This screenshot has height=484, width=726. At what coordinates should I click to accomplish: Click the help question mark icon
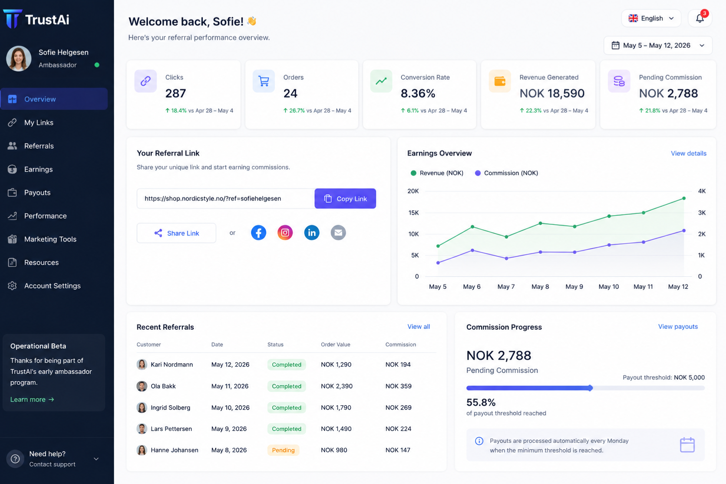pyautogui.click(x=15, y=459)
